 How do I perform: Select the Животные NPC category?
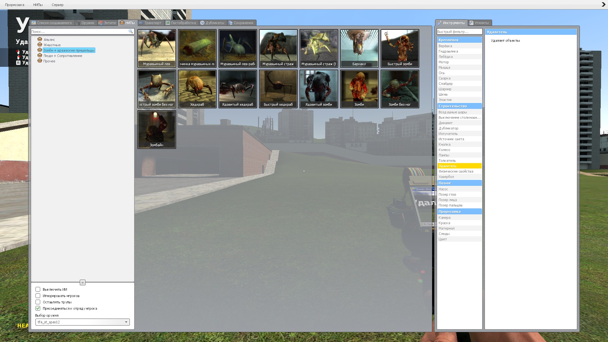pos(52,45)
